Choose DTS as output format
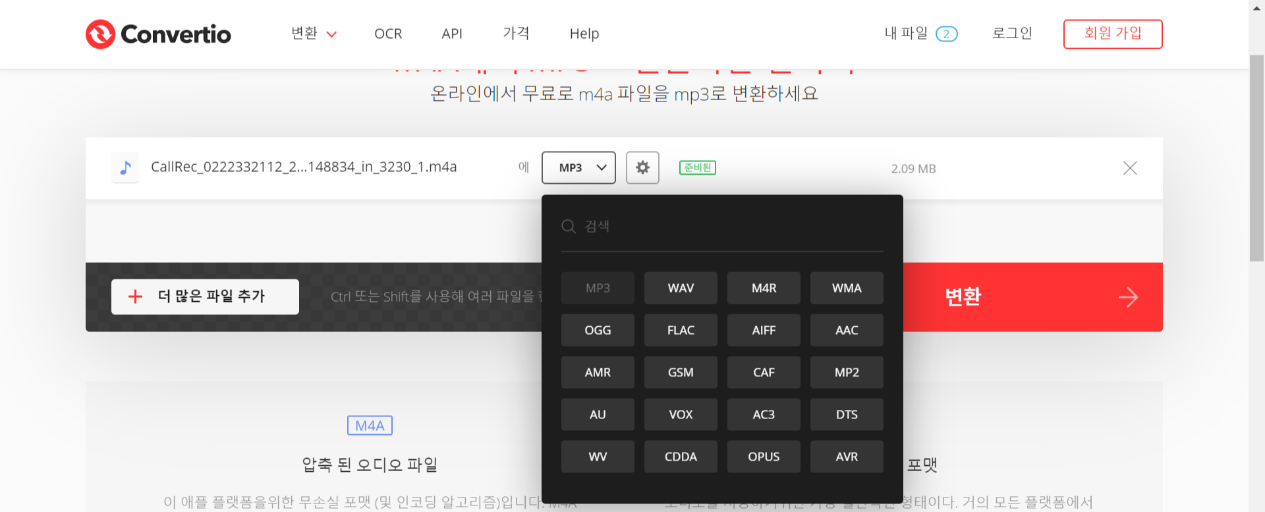 [x=847, y=414]
